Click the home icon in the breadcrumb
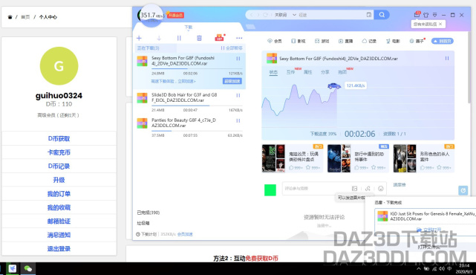The height and width of the screenshot is (275, 476). [x=10, y=17]
